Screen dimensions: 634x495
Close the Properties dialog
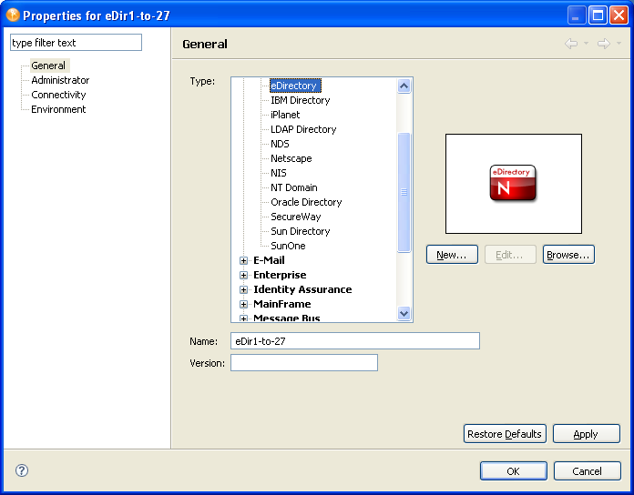pyautogui.click(x=619, y=15)
